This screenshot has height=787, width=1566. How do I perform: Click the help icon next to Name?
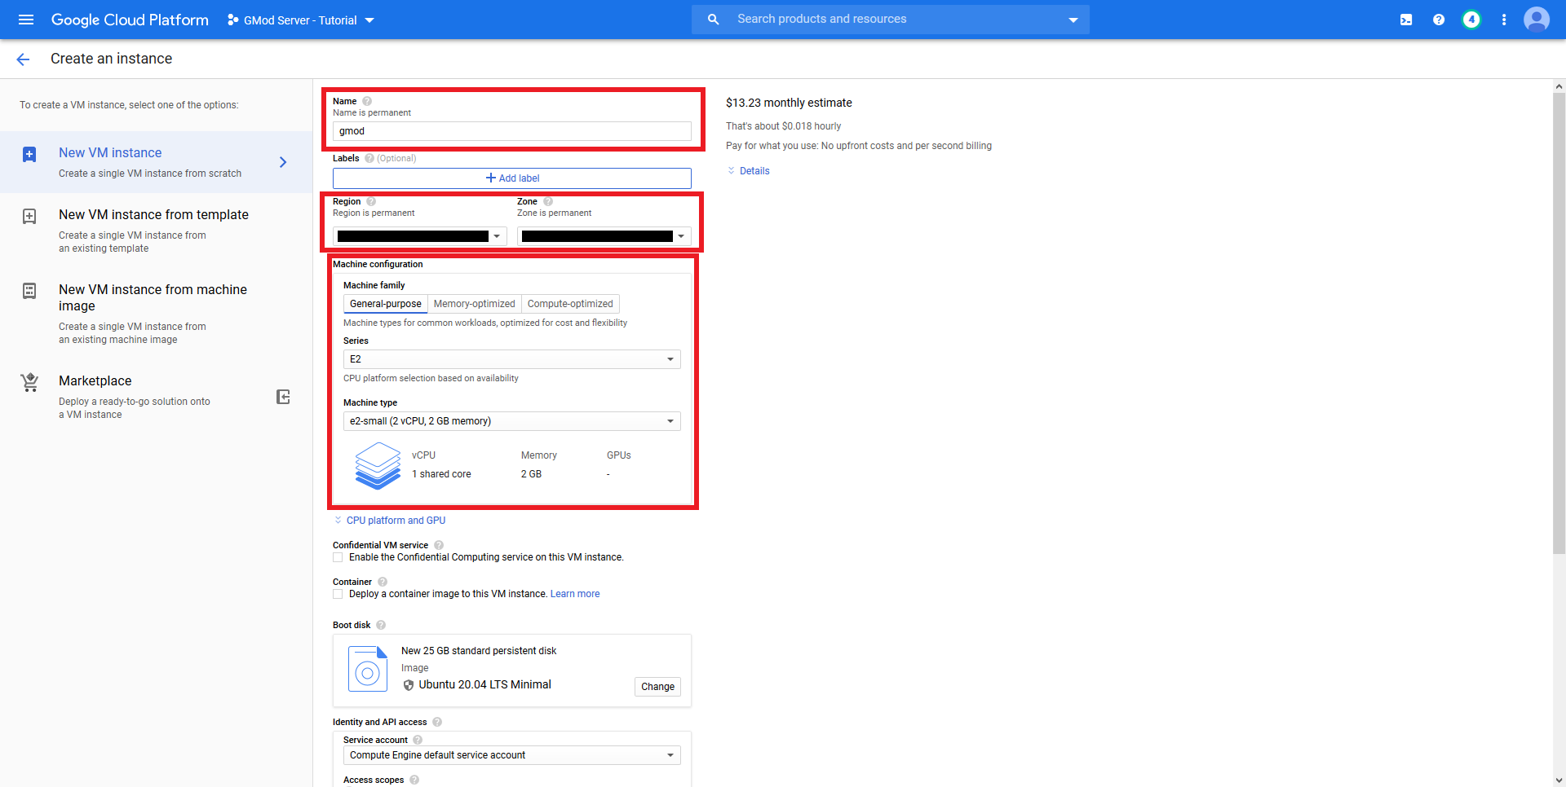367,101
